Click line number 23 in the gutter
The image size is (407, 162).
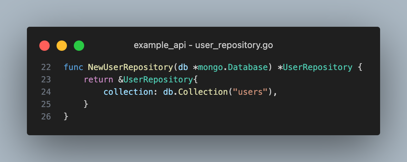(46, 80)
